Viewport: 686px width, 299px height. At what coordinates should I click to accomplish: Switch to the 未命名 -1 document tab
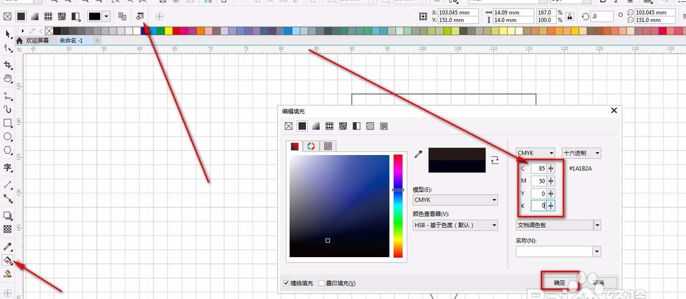(71, 40)
